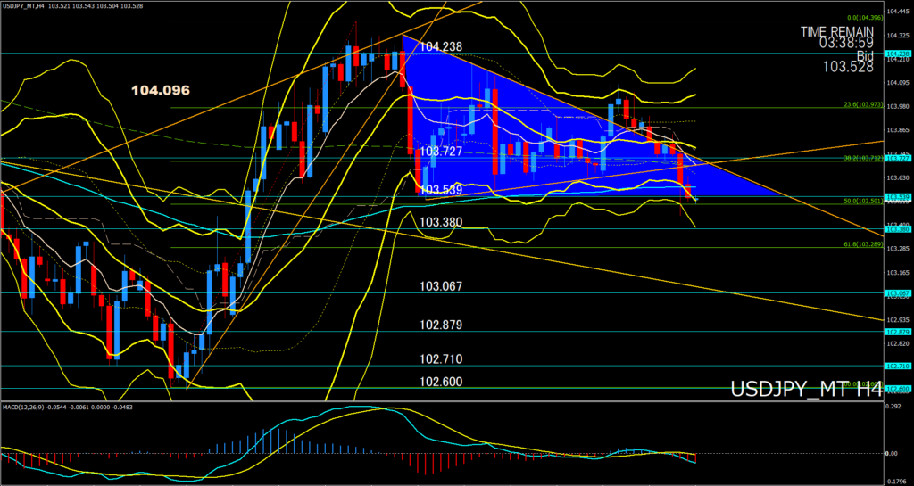The image size is (914, 486).
Task: Click the cyan 102.879 price tag on axis
Action: point(898,332)
